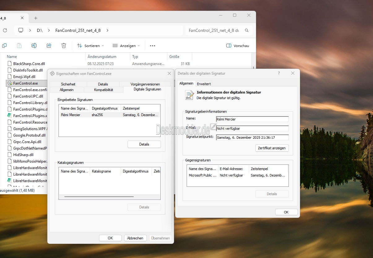Open a new Explorer tab with plus
The width and height of the screenshot is (373, 258).
point(36,18)
